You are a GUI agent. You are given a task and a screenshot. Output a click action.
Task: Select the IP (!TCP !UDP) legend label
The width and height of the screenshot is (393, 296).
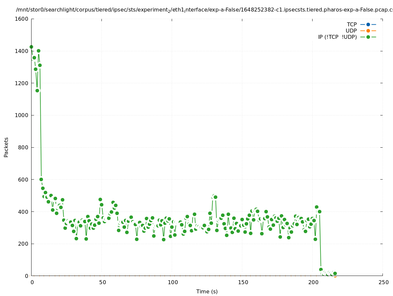[x=337, y=37]
